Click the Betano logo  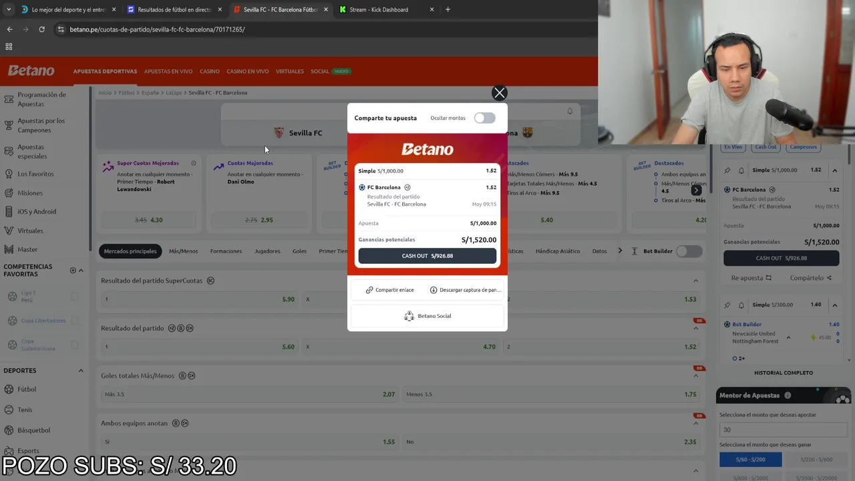[x=31, y=71]
